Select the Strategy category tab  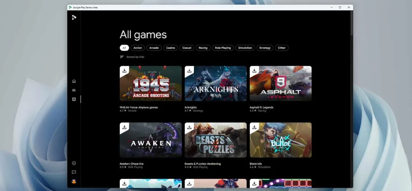tap(265, 48)
